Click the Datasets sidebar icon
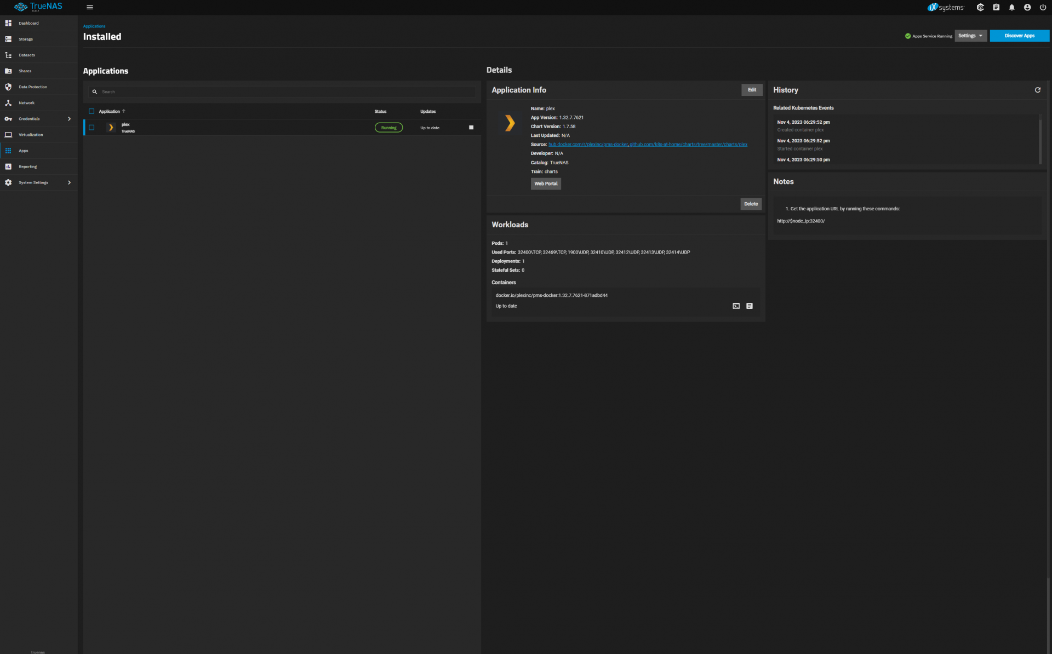This screenshot has width=1052, height=654. (x=8, y=55)
